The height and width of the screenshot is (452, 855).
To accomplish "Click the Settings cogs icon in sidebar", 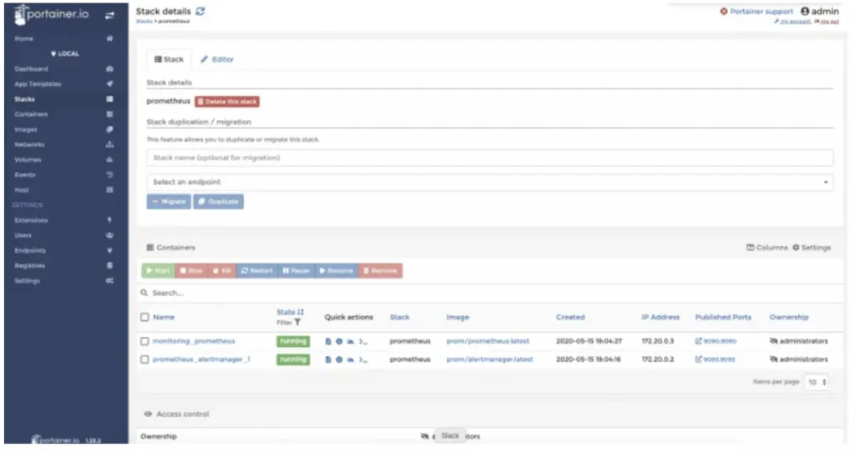I will [x=109, y=281].
